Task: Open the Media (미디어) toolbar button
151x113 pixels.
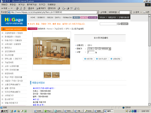Action: pos(52,8)
